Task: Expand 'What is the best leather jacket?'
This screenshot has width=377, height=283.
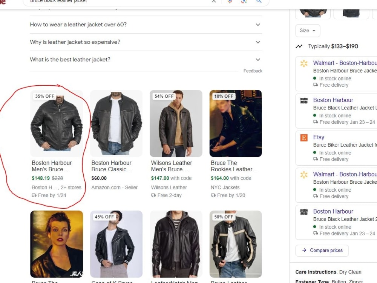Action: coord(146,60)
